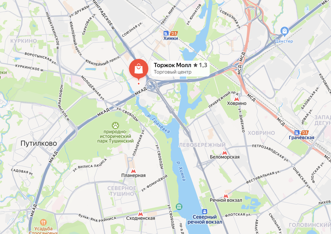
Task: Open the Декстер shopping marker
Action: [284, 31]
